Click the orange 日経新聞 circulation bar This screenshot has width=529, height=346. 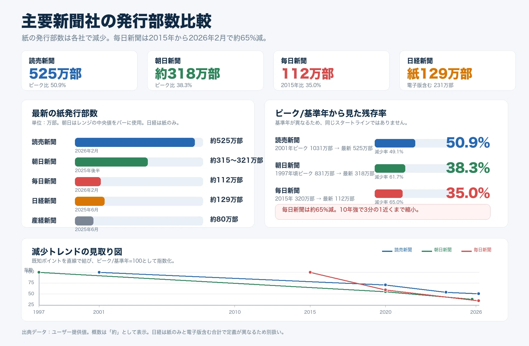[90, 201]
